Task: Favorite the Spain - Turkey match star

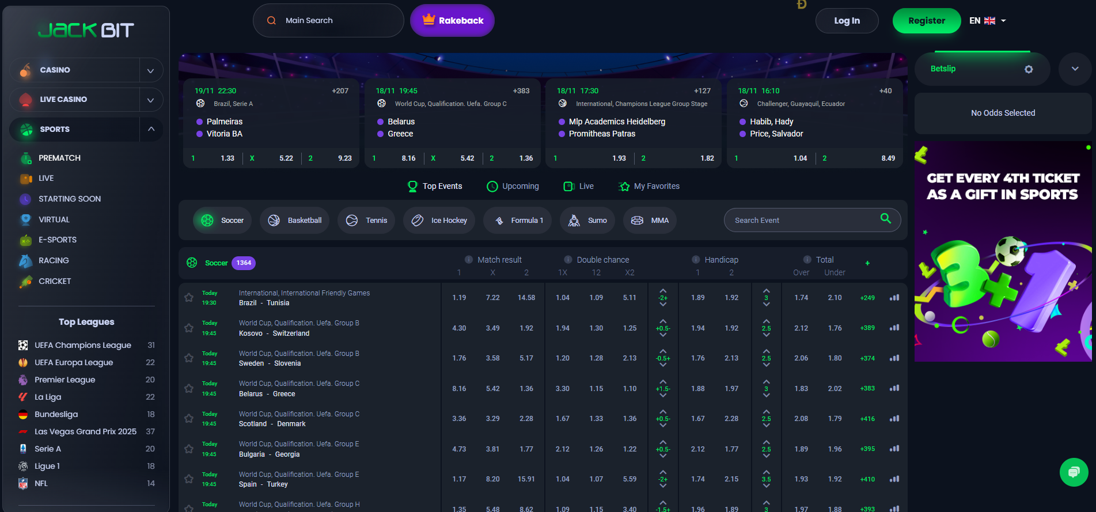Action: tap(188, 479)
